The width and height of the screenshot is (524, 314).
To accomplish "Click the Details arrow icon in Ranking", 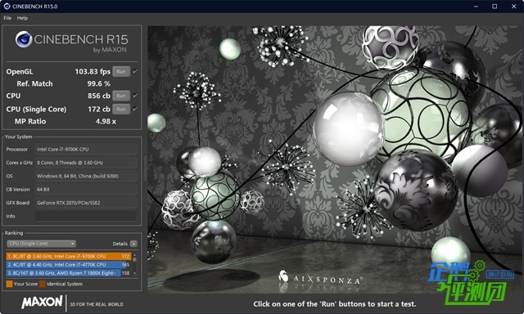I will click(x=133, y=244).
